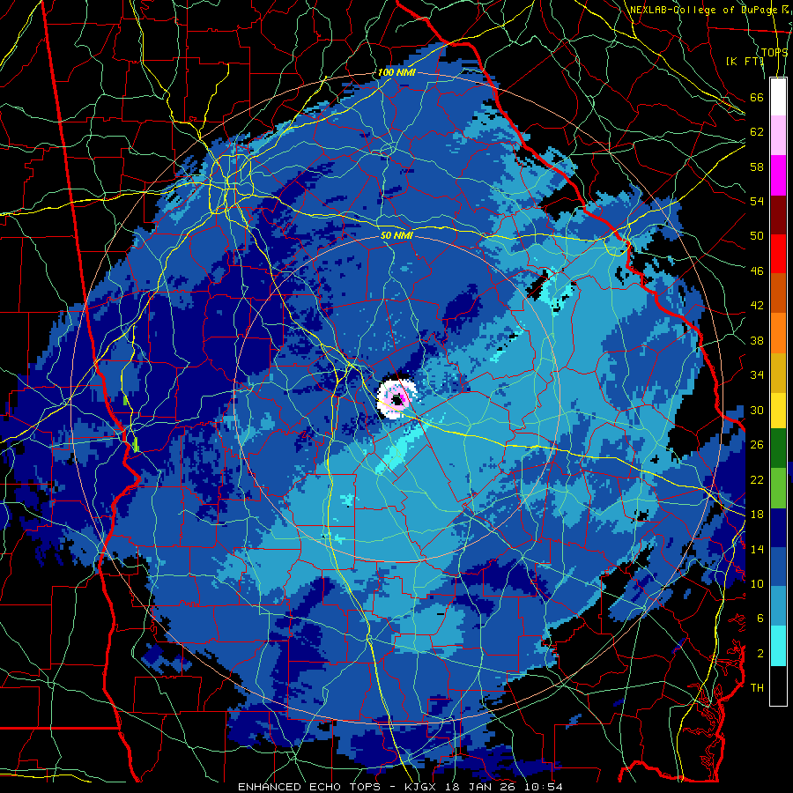The height and width of the screenshot is (793, 793).
Task: Click the 58 value on the legend
Action: pyautogui.click(x=757, y=167)
